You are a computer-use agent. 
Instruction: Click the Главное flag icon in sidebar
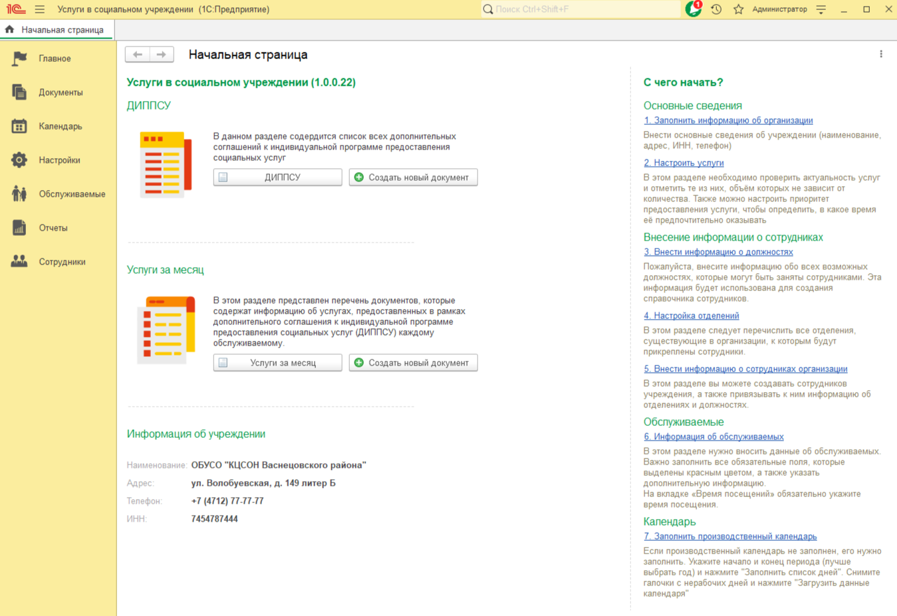point(19,58)
